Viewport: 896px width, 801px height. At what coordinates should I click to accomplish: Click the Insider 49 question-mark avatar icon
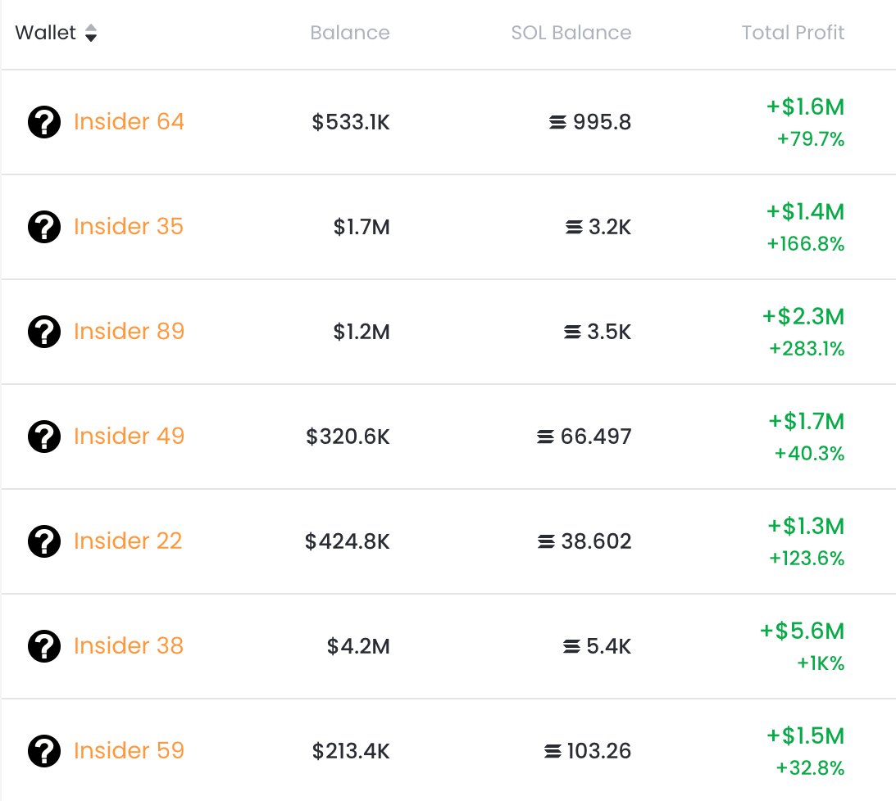click(44, 437)
